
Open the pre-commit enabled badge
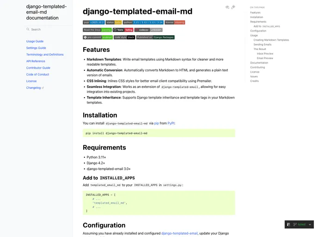click(x=98, y=37)
